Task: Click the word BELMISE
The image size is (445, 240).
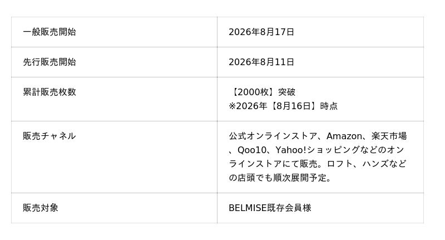Action: tap(248, 208)
